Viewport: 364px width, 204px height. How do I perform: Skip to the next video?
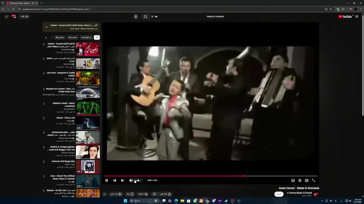coord(123,180)
